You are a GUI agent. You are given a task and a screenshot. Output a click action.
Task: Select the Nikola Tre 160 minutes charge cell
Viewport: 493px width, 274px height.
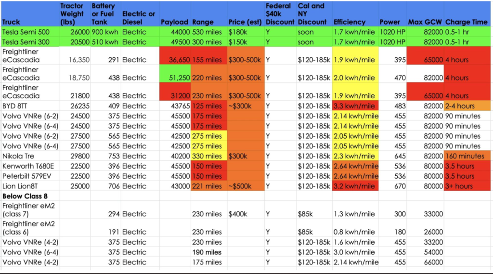(x=467, y=156)
